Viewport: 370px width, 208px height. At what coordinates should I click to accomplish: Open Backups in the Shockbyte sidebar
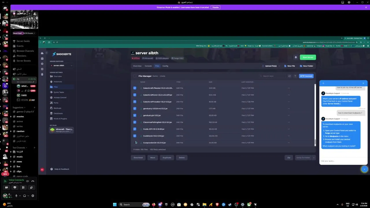pos(61,108)
